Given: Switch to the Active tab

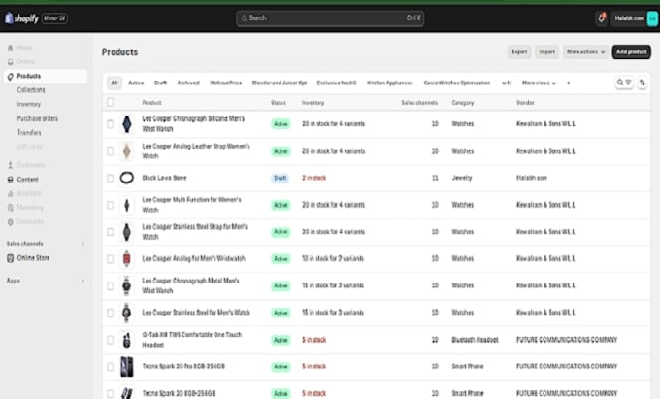Looking at the screenshot, I should pyautogui.click(x=136, y=83).
